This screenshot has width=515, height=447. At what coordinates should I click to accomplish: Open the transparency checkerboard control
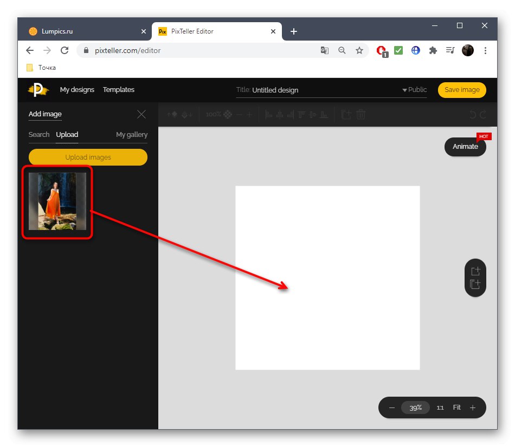click(227, 114)
